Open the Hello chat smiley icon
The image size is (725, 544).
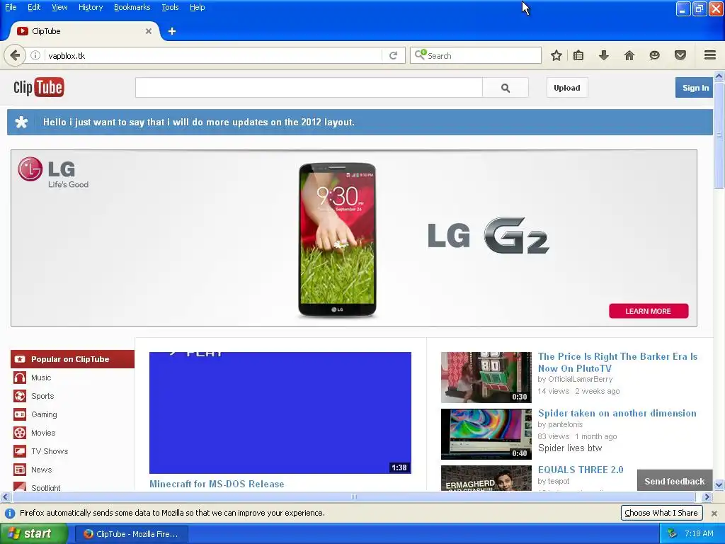654,55
